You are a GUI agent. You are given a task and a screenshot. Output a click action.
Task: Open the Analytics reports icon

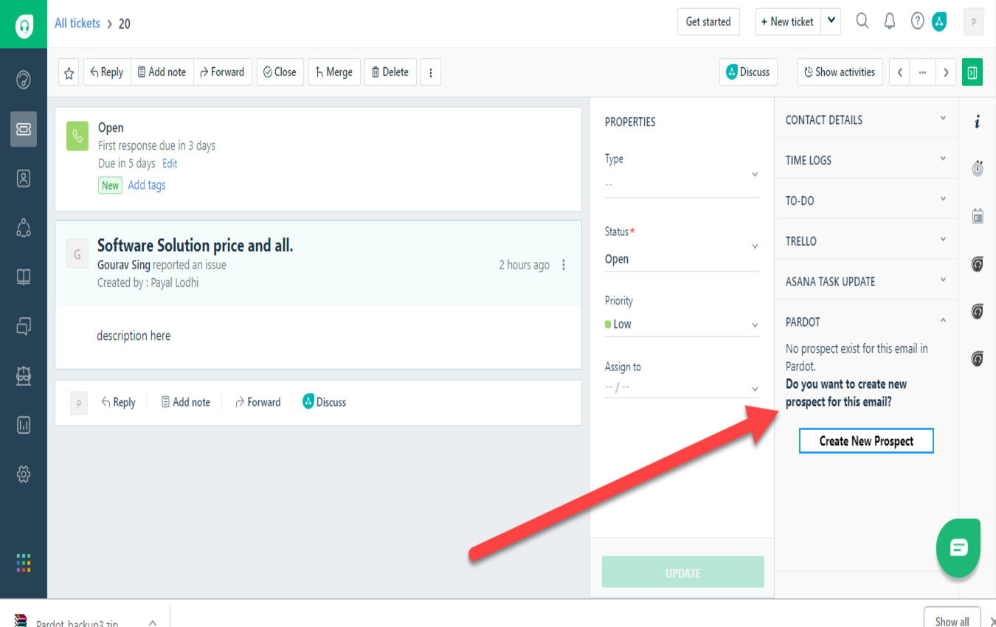click(24, 425)
